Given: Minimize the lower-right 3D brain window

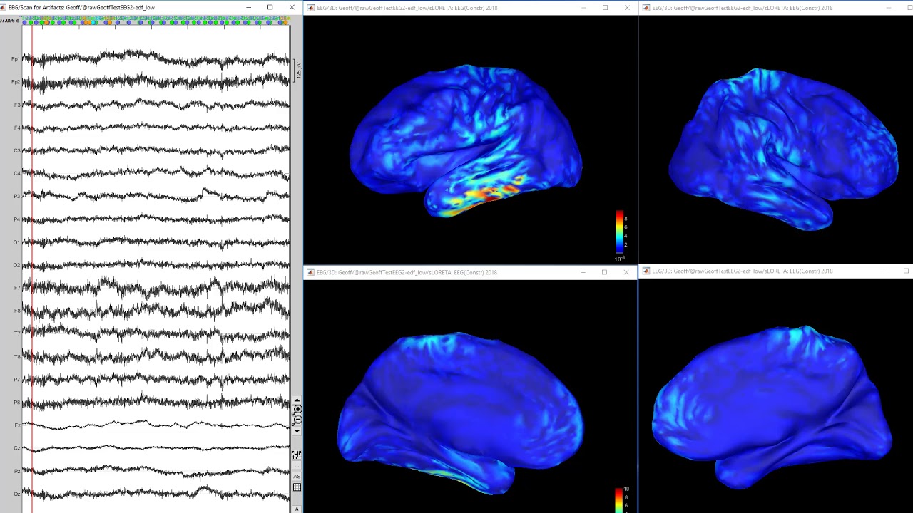Looking at the screenshot, I should point(884,271).
